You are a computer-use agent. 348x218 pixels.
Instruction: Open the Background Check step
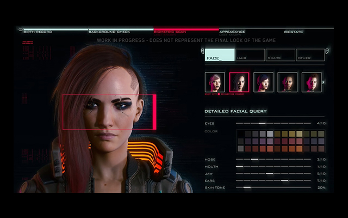108,32
